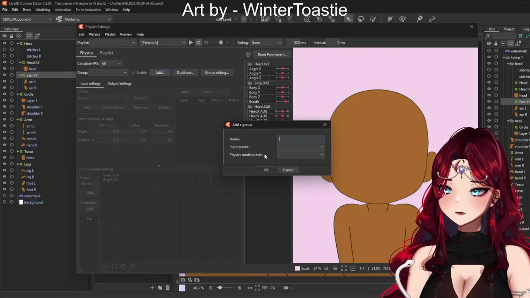
Task: Open the Modeling menu
Action: pos(43,10)
